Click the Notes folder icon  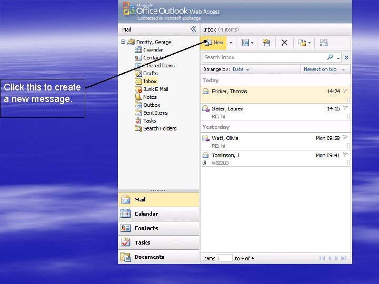[138, 97]
